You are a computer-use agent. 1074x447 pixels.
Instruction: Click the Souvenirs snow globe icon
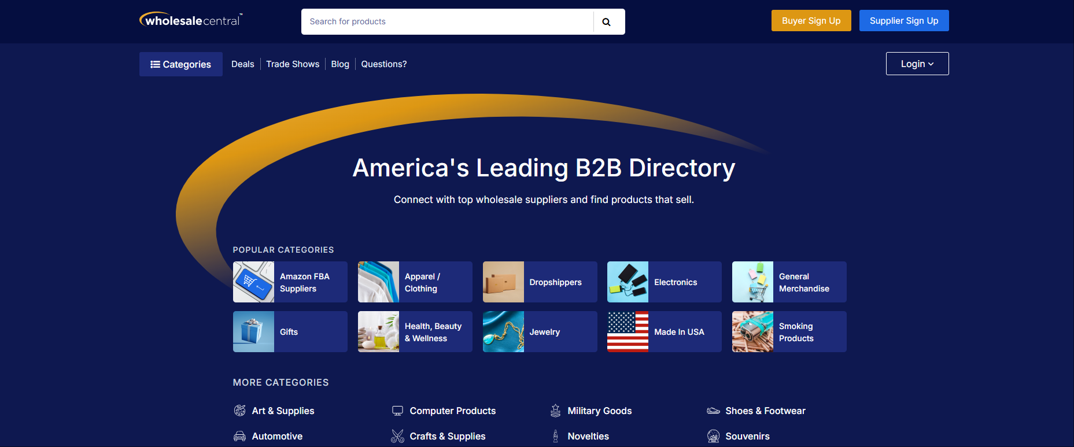pos(713,436)
